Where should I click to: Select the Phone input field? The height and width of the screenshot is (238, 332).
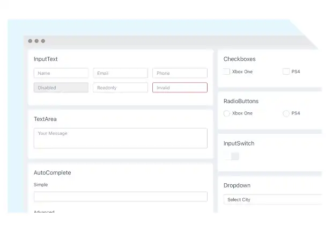(180, 73)
